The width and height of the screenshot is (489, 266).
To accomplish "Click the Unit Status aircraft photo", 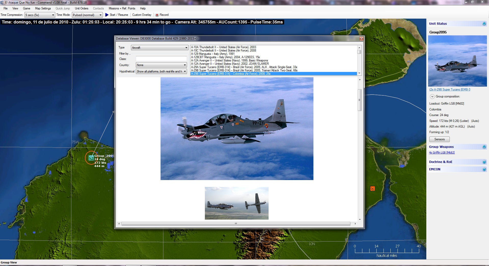I will click(x=457, y=61).
